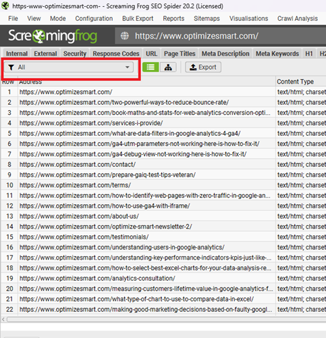Click the Content Type column header
Image resolution: width=326 pixels, height=338 pixels.
301,82
